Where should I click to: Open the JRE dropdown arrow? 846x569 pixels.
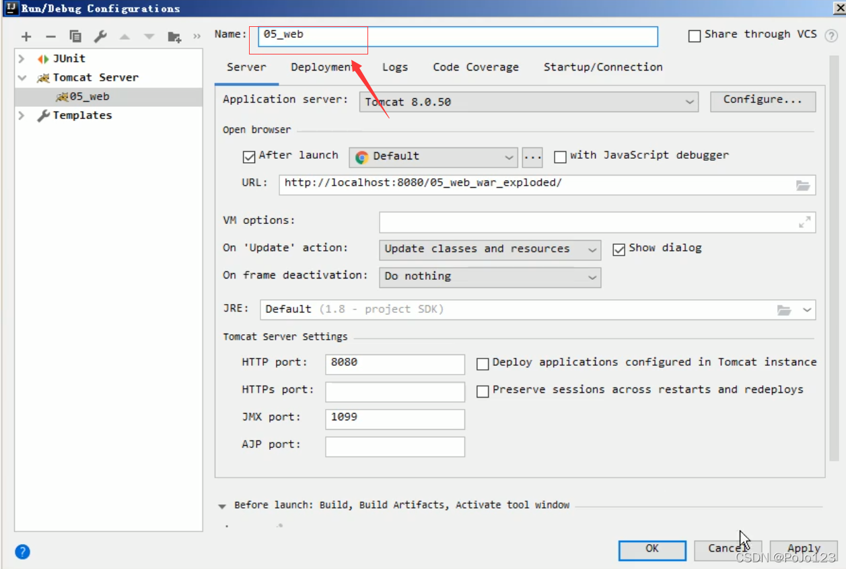[808, 310]
